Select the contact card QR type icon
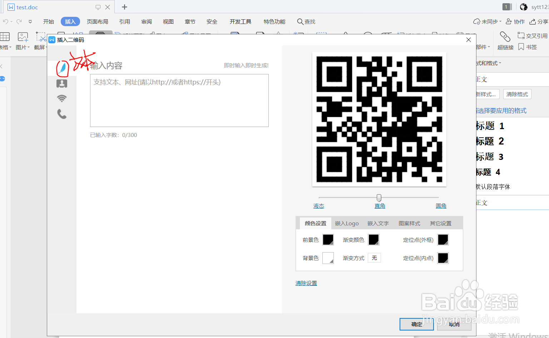Viewport: 549px width, 338px height. pos(62,83)
